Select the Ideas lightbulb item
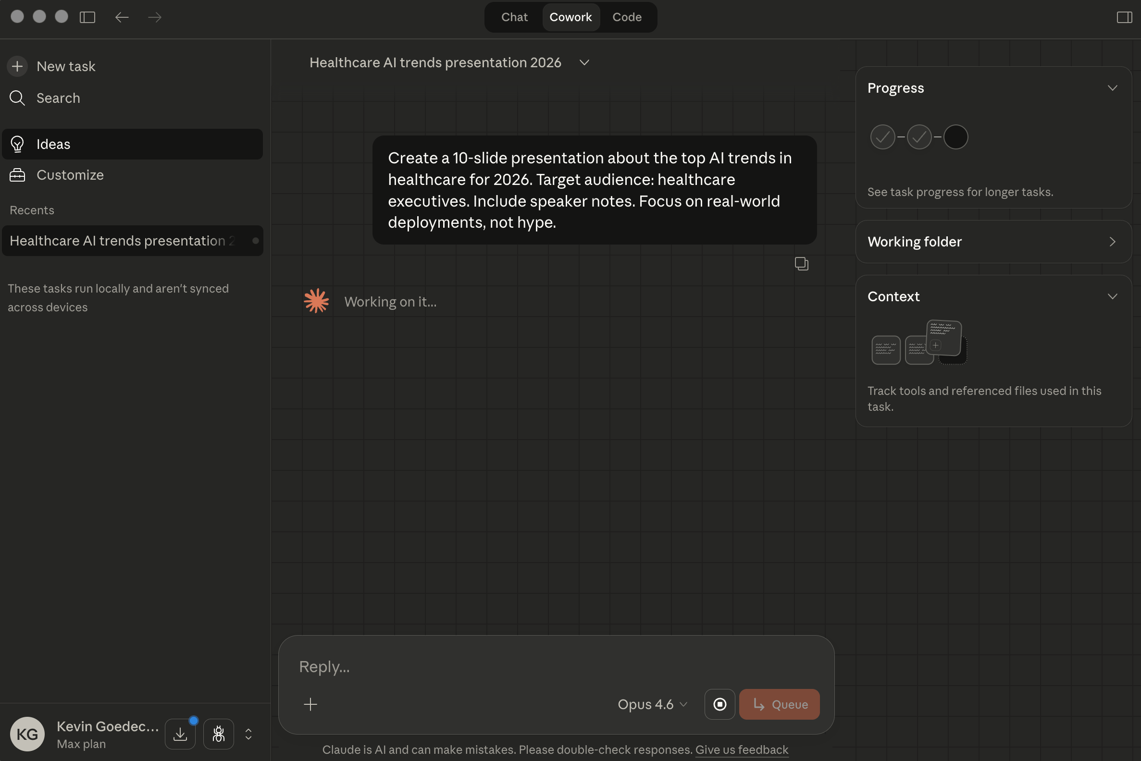Viewport: 1141px width, 761px height. pyautogui.click(x=53, y=144)
